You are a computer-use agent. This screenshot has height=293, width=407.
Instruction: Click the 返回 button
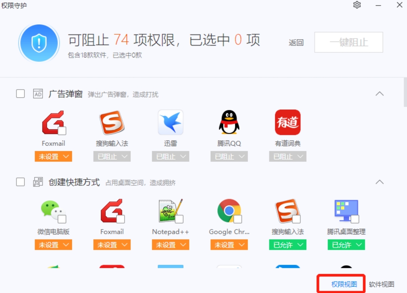pyautogui.click(x=296, y=42)
